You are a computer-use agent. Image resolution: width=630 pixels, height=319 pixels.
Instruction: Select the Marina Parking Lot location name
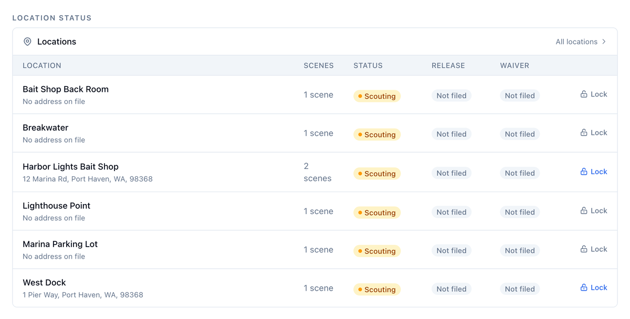pyautogui.click(x=60, y=244)
